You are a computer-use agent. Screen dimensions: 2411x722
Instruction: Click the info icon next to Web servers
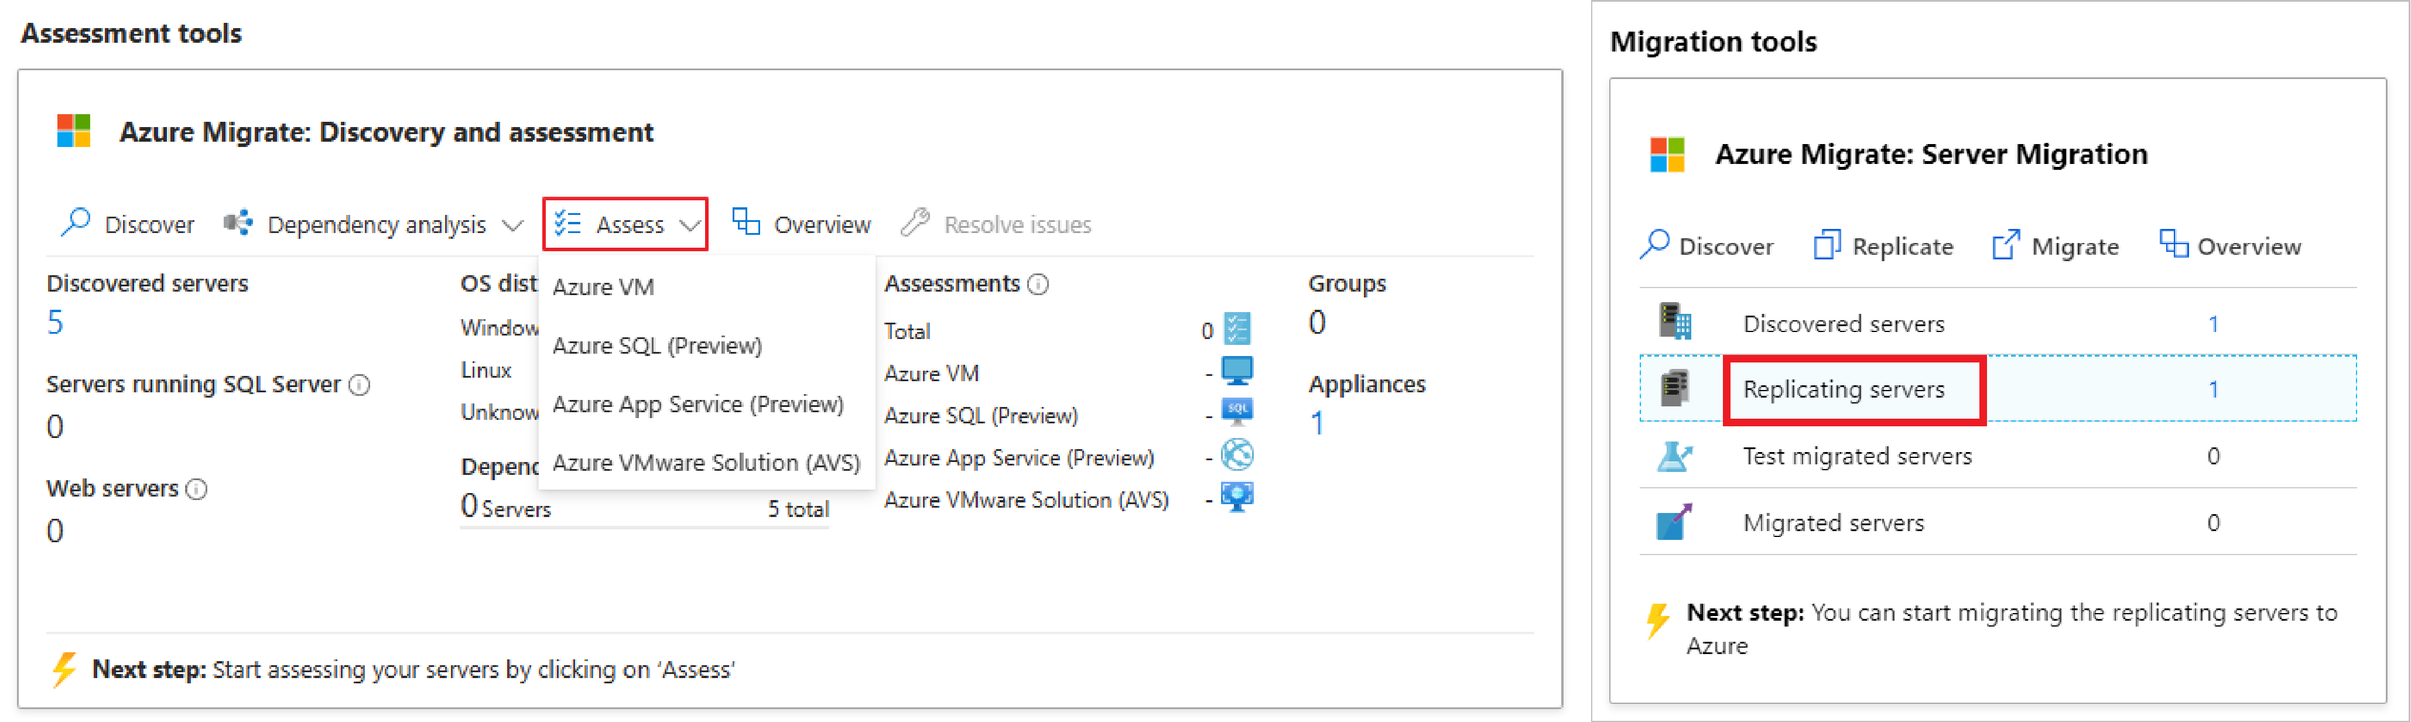pyautogui.click(x=197, y=489)
